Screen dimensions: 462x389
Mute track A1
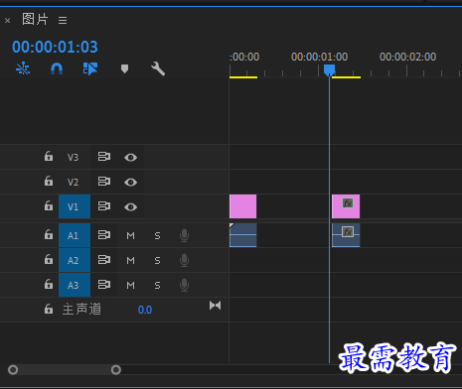click(x=130, y=236)
